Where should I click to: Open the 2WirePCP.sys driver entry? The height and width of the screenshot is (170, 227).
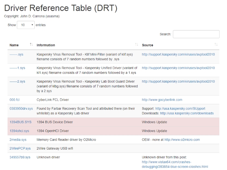20,148
